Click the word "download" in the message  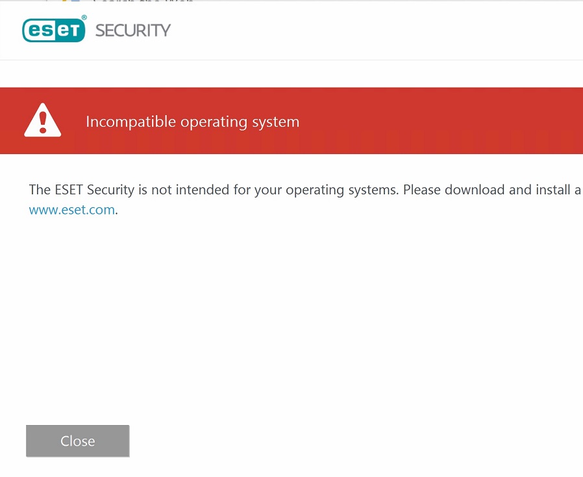(475, 190)
